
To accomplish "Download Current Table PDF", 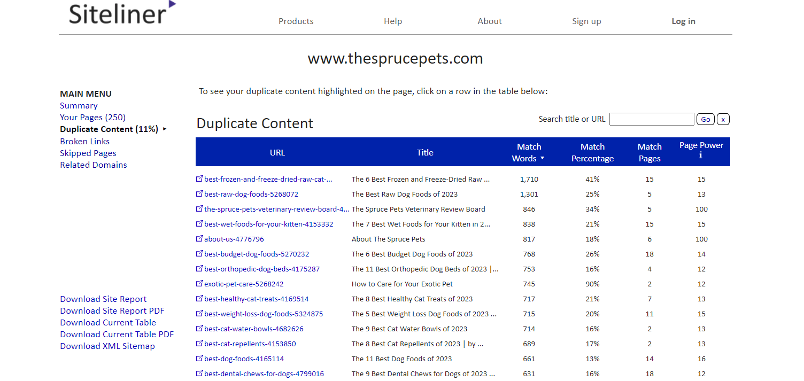I will (x=117, y=335).
